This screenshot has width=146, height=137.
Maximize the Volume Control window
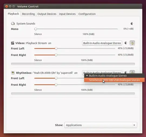[14, 6]
